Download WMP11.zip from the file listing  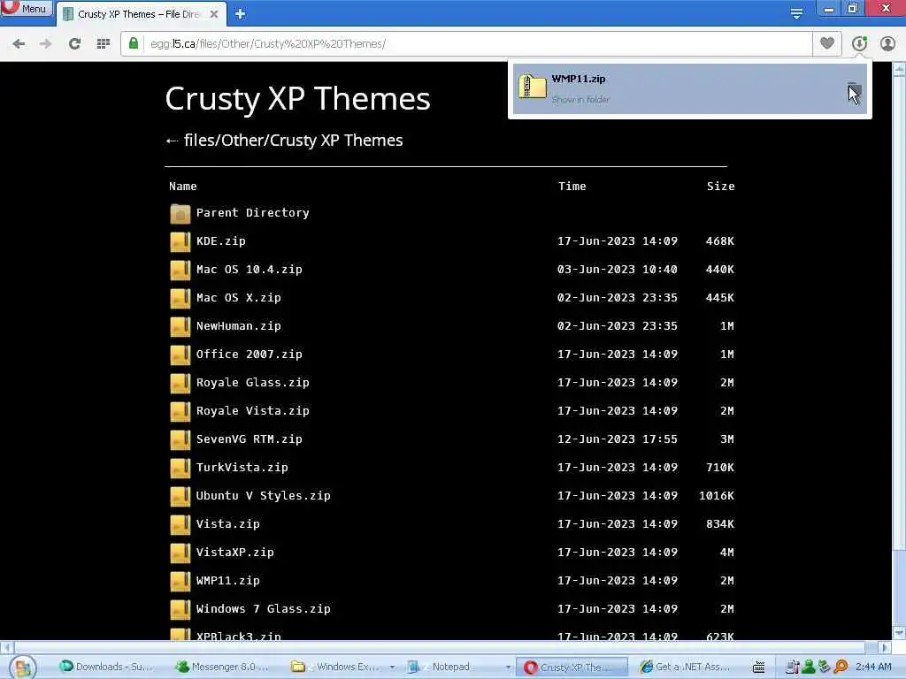(227, 580)
